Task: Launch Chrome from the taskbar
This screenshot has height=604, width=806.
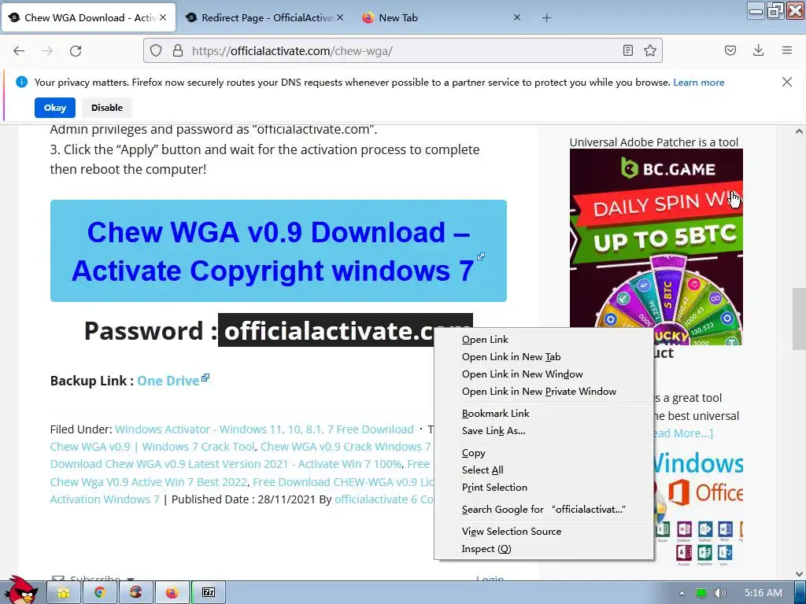Action: point(99,593)
